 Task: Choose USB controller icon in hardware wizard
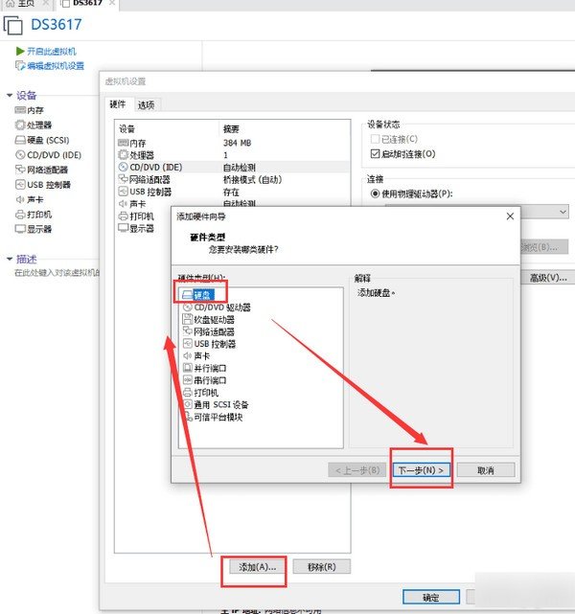(x=188, y=344)
